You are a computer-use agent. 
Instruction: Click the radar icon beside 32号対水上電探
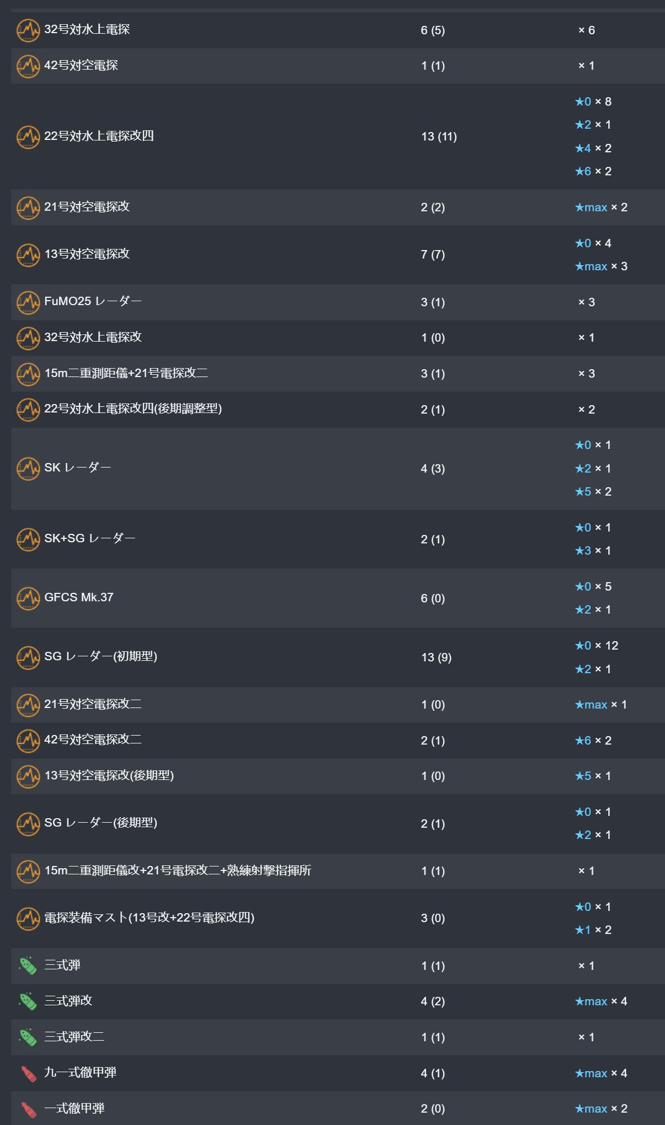(28, 30)
